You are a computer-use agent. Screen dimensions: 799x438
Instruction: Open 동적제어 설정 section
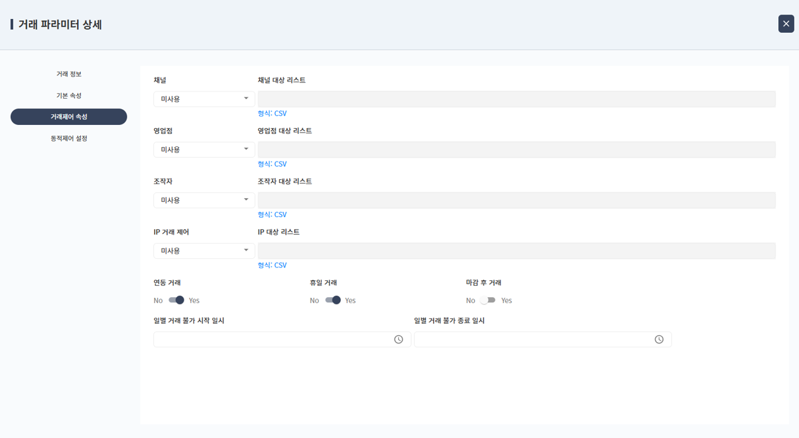tap(69, 138)
